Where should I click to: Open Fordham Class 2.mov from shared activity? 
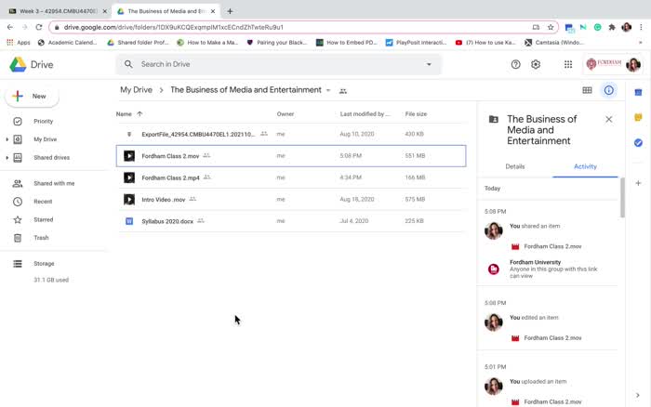pos(552,246)
